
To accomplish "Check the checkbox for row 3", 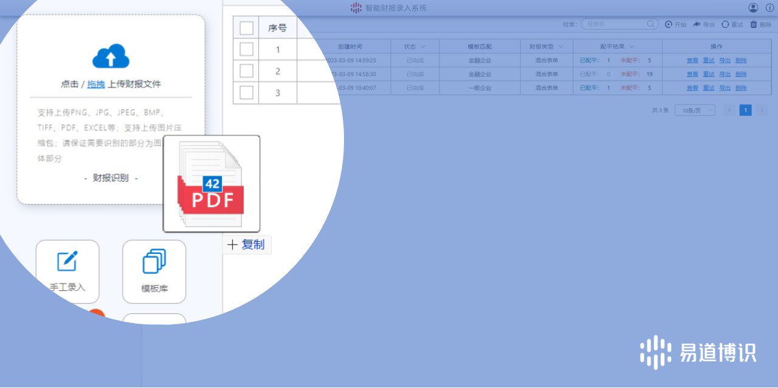I will tap(246, 92).
